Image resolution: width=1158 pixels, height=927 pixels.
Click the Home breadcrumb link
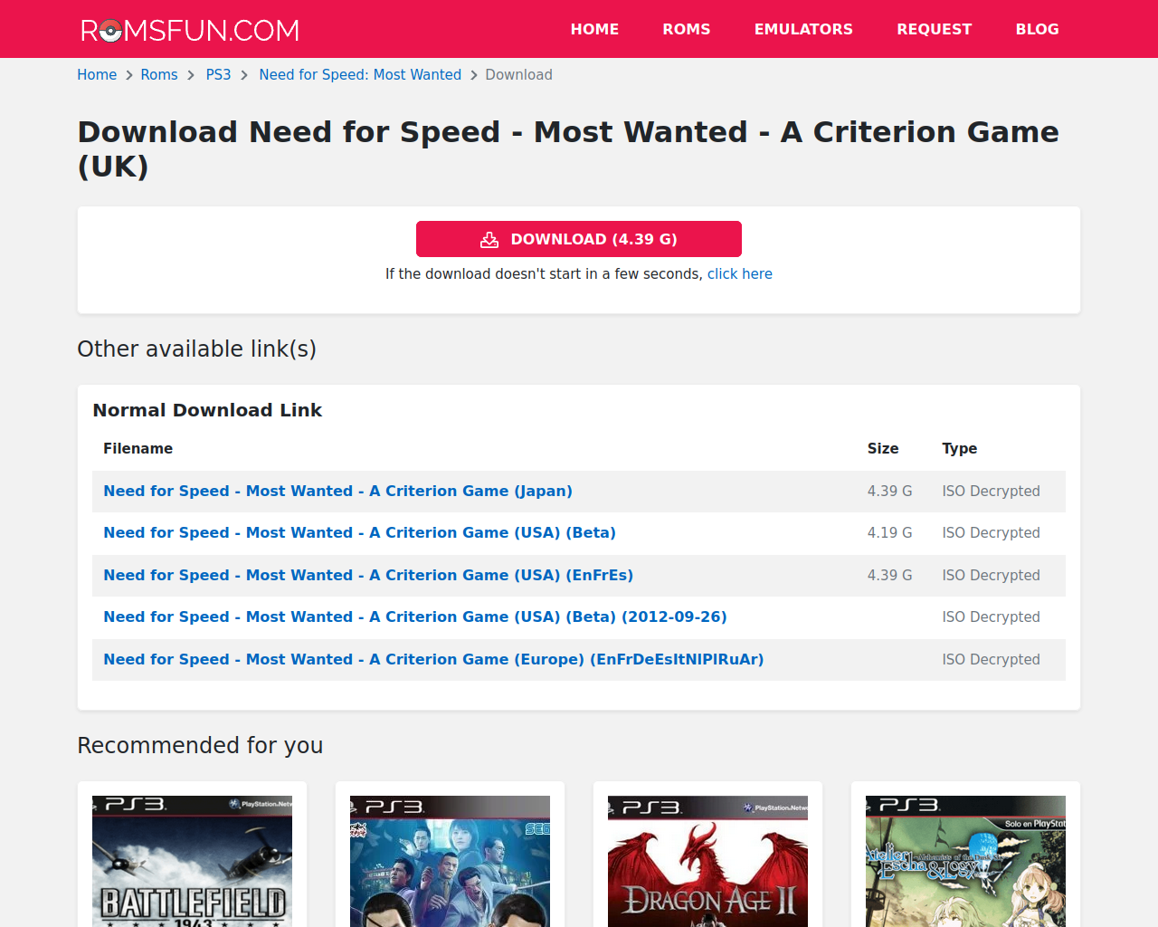(x=97, y=75)
